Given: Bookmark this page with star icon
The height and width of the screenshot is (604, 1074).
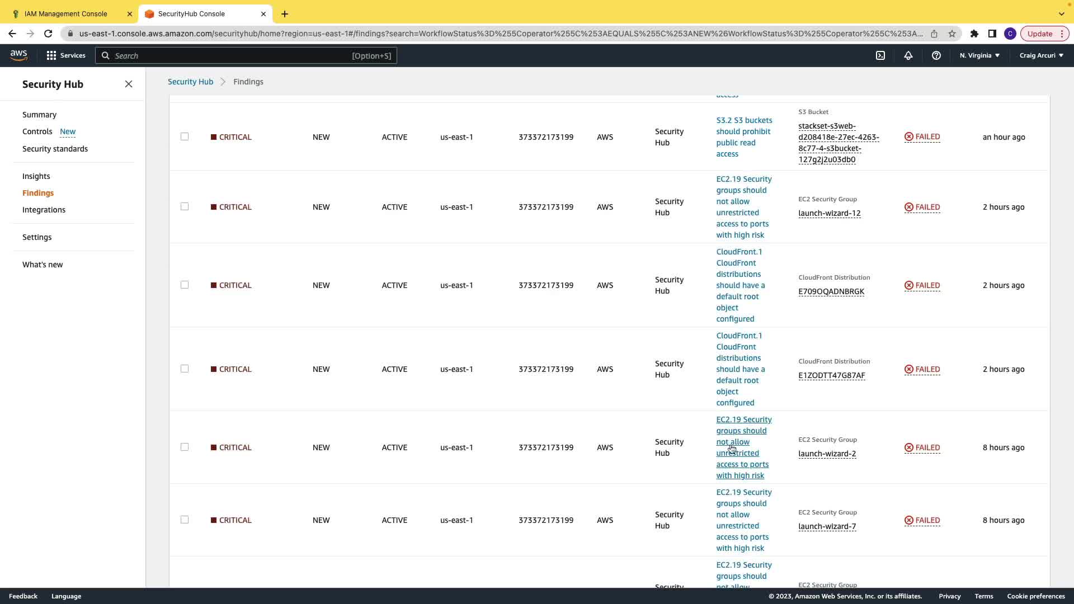Looking at the screenshot, I should click(x=952, y=34).
